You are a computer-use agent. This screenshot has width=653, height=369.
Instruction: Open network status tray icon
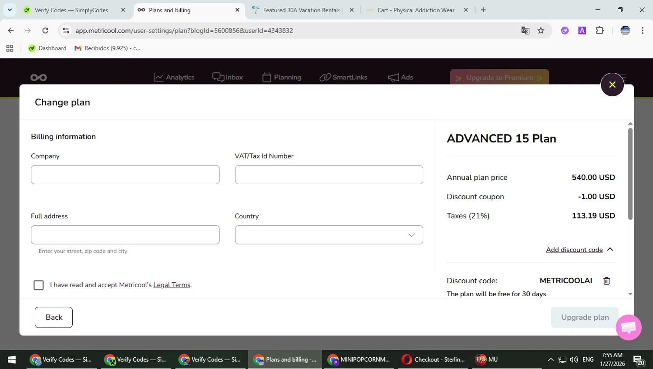[x=562, y=359]
